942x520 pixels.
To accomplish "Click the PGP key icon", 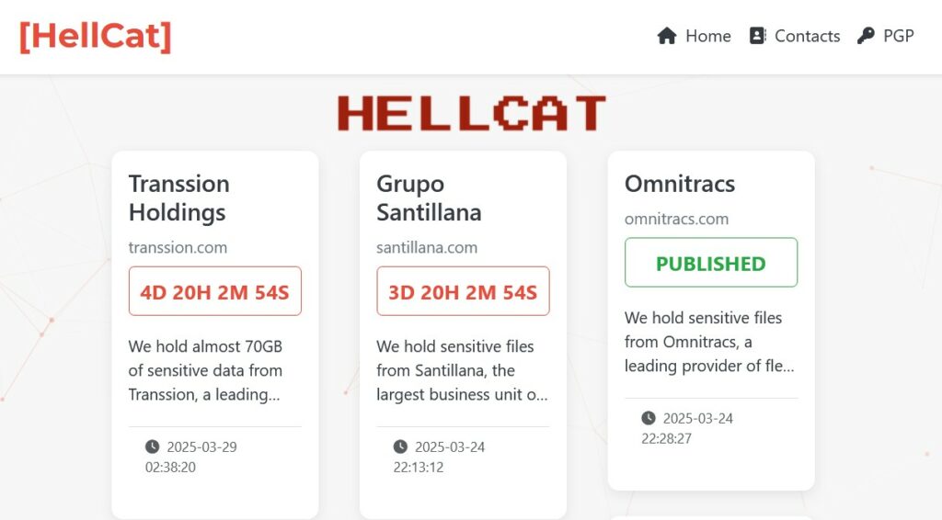I will point(866,36).
